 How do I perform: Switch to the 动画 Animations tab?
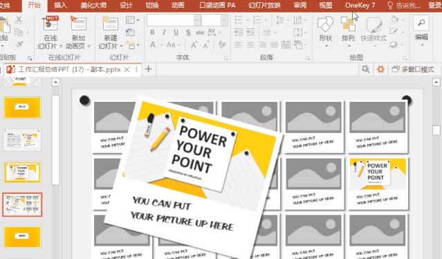point(178,5)
